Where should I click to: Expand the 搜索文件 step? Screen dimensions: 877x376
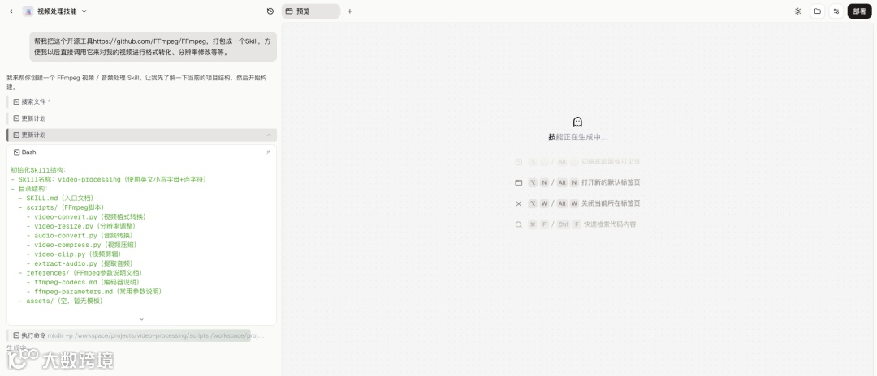click(141, 101)
